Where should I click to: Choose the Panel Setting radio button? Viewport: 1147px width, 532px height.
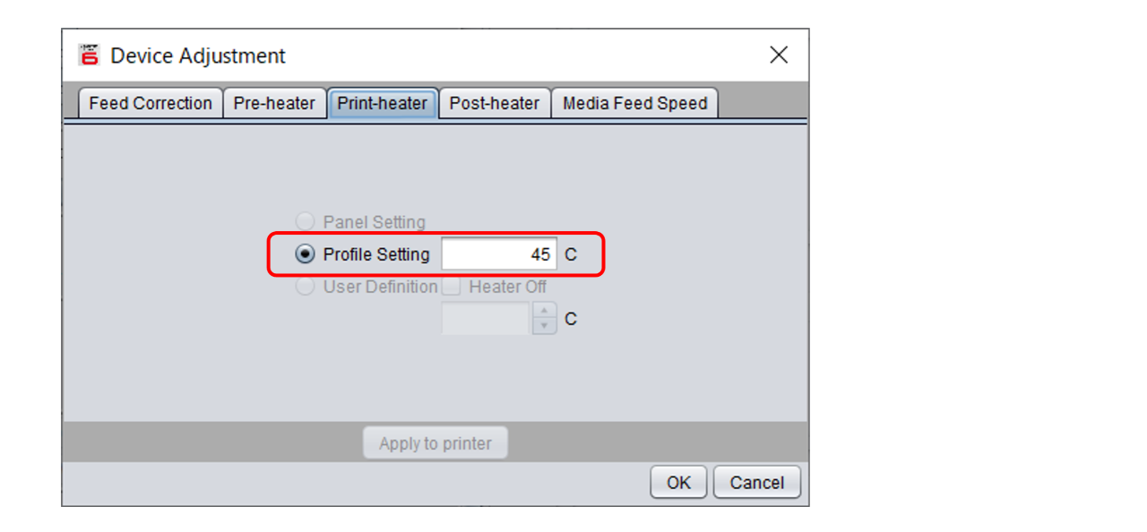306,222
